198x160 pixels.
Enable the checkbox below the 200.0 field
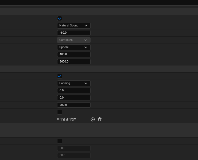tap(60, 112)
